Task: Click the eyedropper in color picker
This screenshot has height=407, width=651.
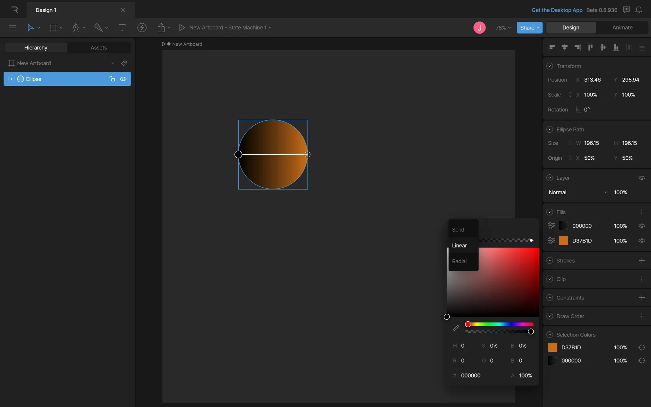Action: click(x=456, y=328)
